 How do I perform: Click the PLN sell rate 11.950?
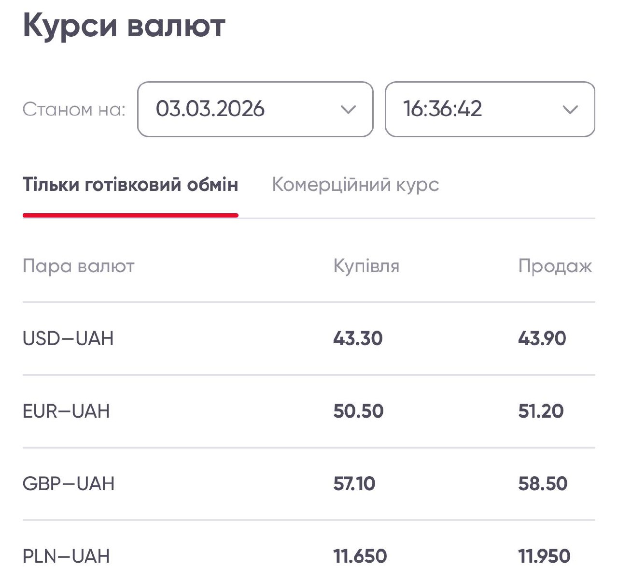point(544,556)
